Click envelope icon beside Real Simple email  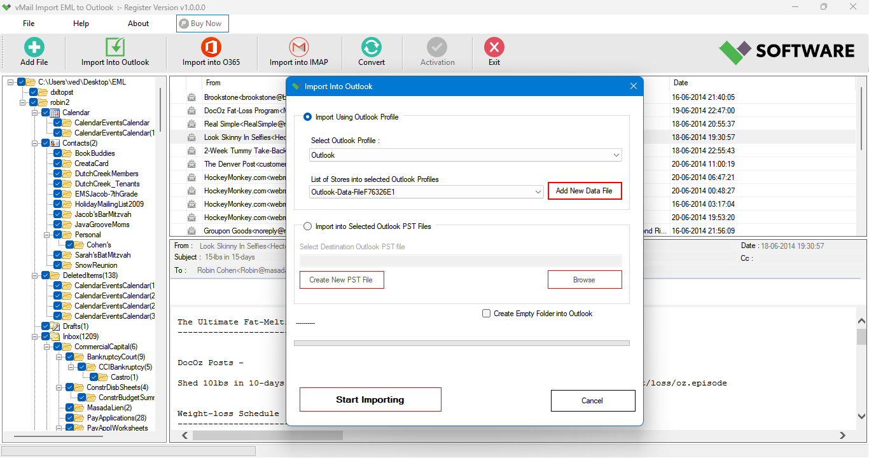(191, 124)
